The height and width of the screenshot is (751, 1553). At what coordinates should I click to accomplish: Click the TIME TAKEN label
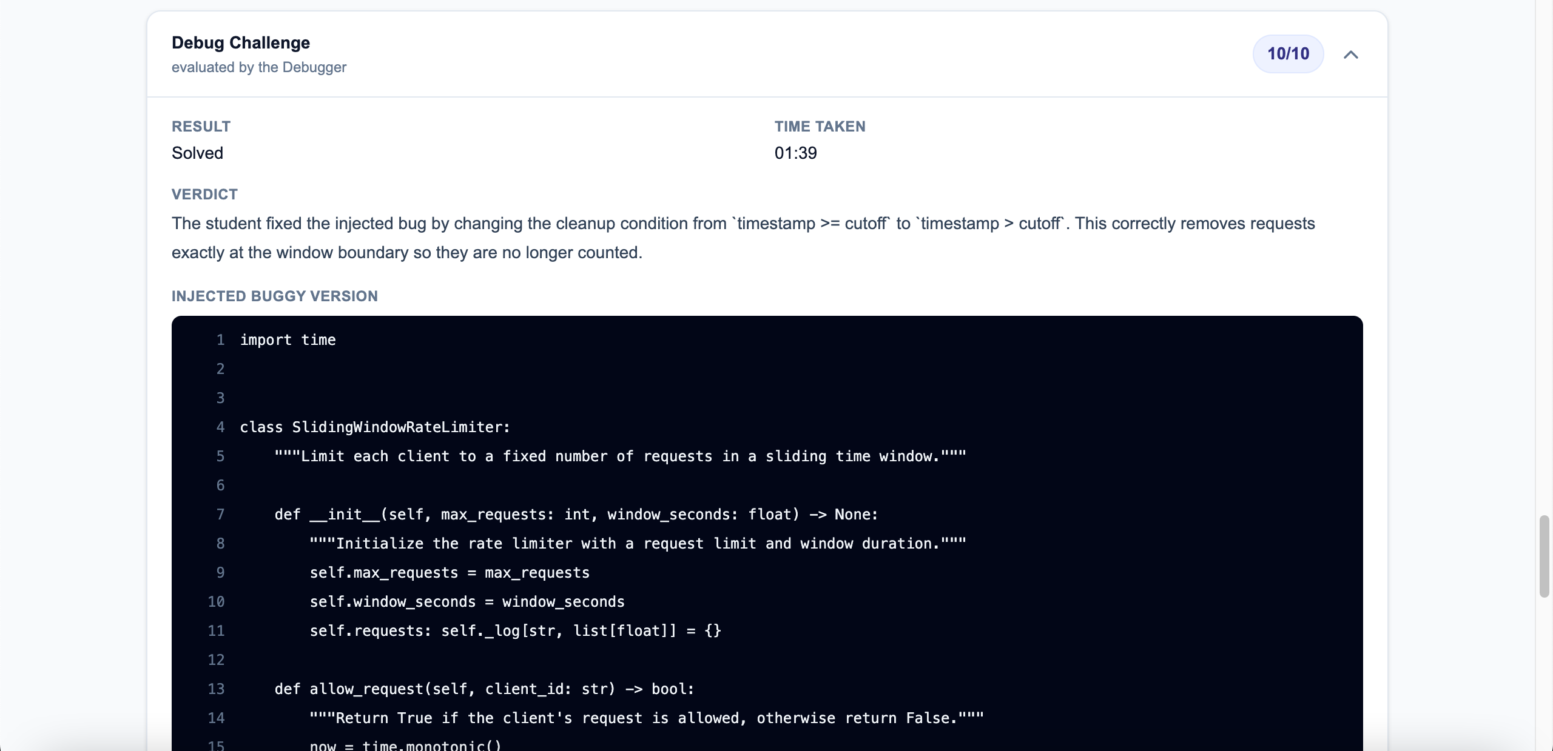click(820, 126)
